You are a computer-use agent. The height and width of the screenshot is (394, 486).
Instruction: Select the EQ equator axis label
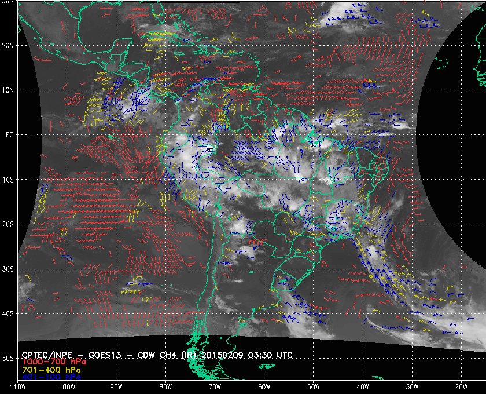10,135
